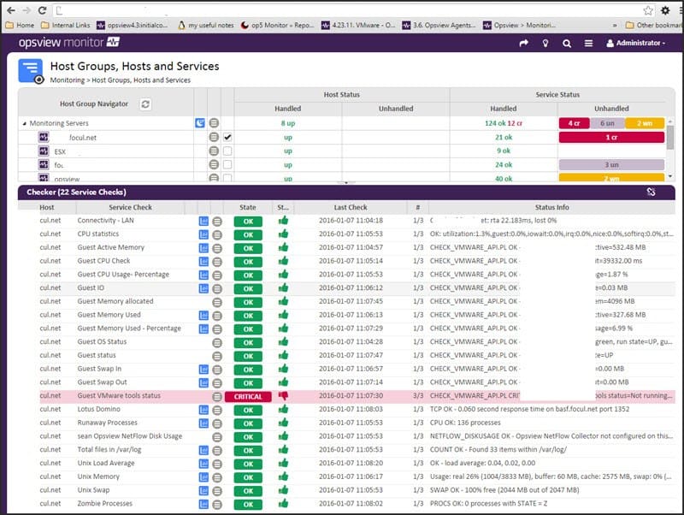Sort by Service Check column header
The height and width of the screenshot is (515, 684).
(x=131, y=207)
